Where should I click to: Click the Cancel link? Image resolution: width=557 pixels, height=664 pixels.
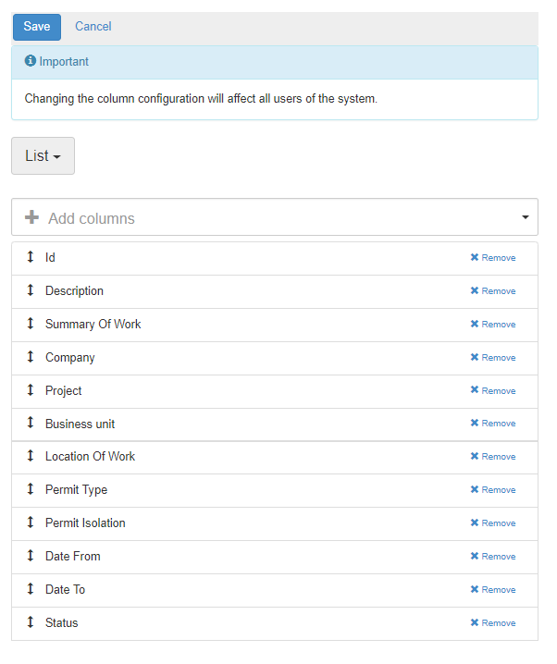click(x=93, y=27)
